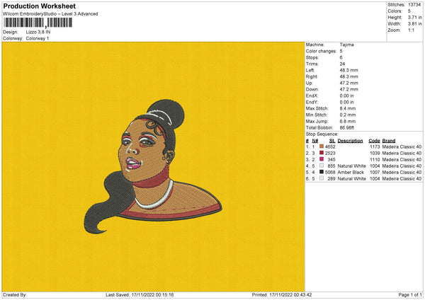Select 'Wilcom EmbroideryStudio – Level 3 Advanced' text
Screen dimensions: 425x300
pyautogui.click(x=50, y=14)
